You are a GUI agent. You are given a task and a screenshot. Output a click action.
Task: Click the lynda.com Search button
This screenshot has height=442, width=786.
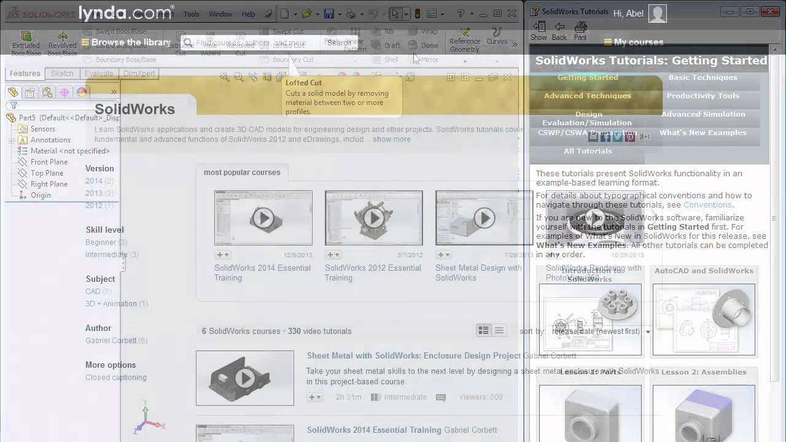point(339,42)
